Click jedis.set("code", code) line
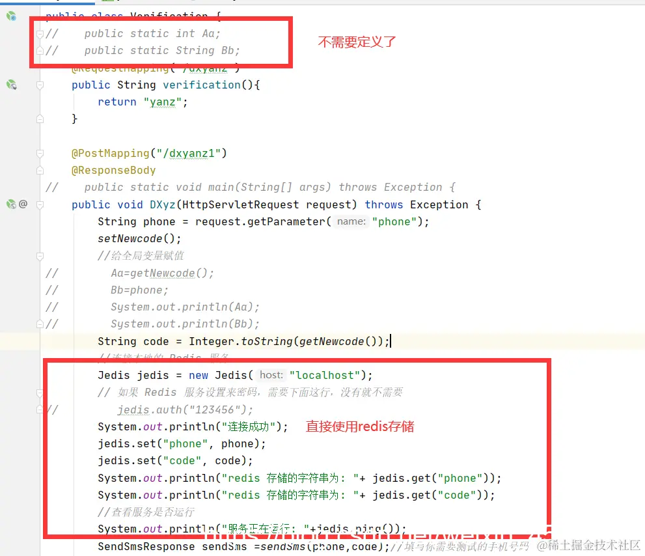The height and width of the screenshot is (556, 645). coord(175,460)
